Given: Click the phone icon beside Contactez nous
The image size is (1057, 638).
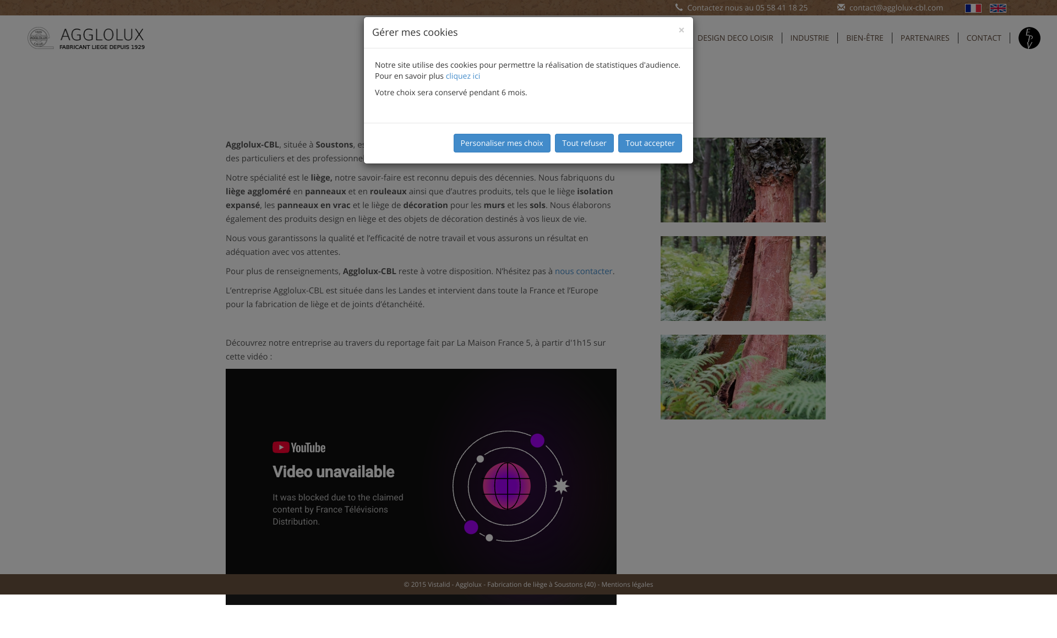Looking at the screenshot, I should [x=679, y=7].
